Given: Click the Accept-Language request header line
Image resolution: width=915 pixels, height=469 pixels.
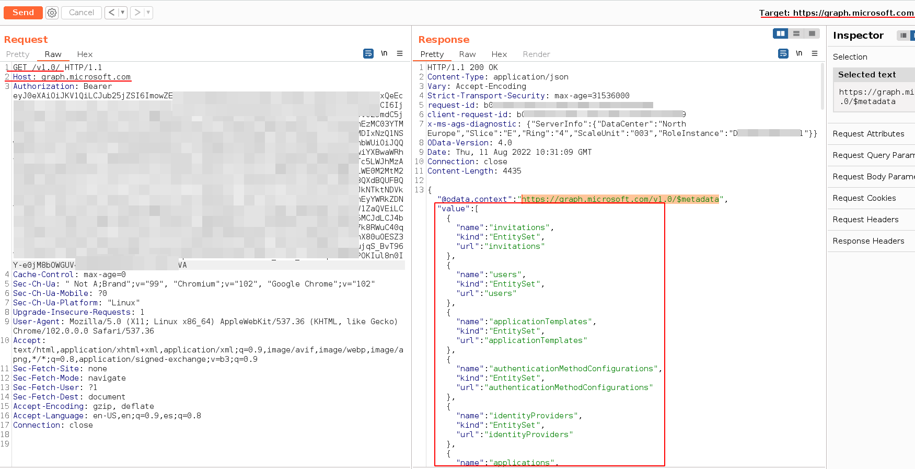Looking at the screenshot, I should pos(107,416).
